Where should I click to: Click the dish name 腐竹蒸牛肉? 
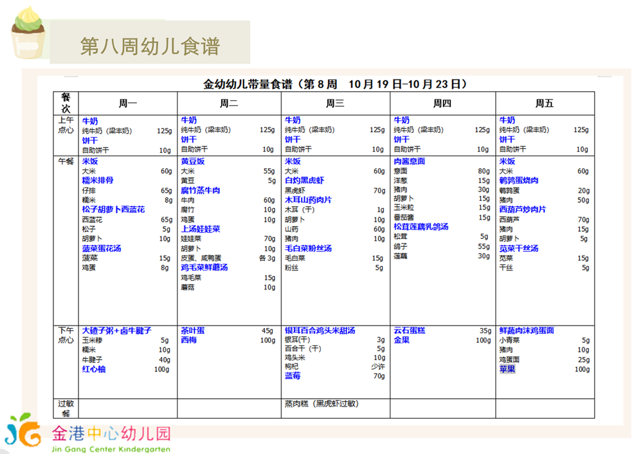pos(201,190)
